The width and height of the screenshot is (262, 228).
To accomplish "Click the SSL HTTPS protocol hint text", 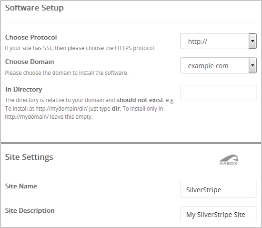I will tap(80, 48).
